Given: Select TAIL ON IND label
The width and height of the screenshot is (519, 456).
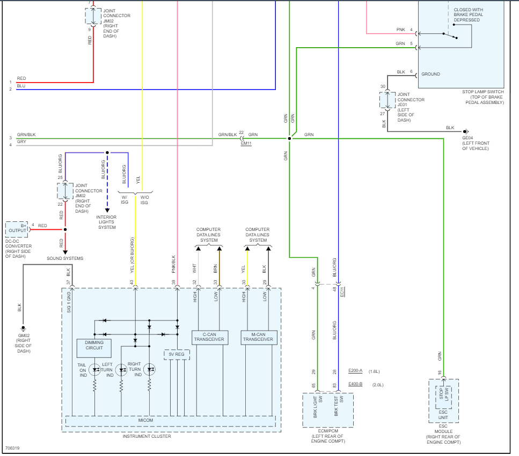Looking at the screenshot, I should (83, 370).
